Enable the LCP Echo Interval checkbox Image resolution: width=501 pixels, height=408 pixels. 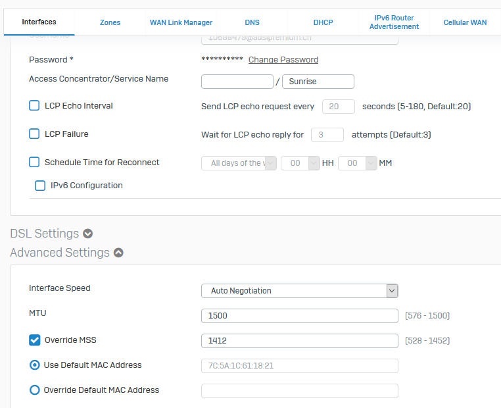coord(35,106)
